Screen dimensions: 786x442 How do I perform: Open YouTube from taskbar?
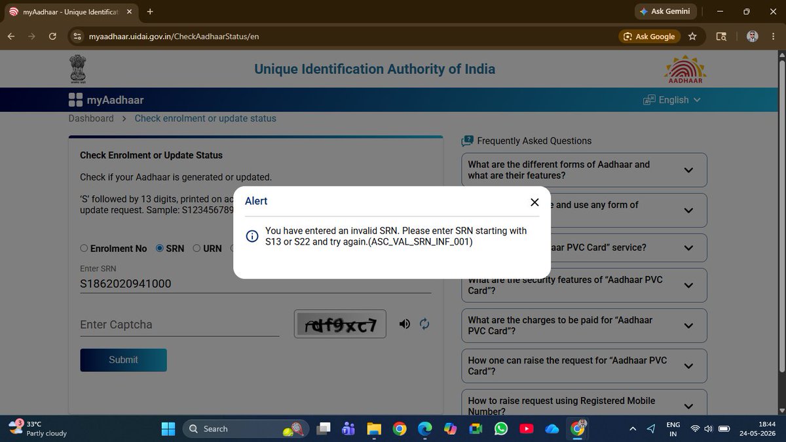(x=526, y=429)
